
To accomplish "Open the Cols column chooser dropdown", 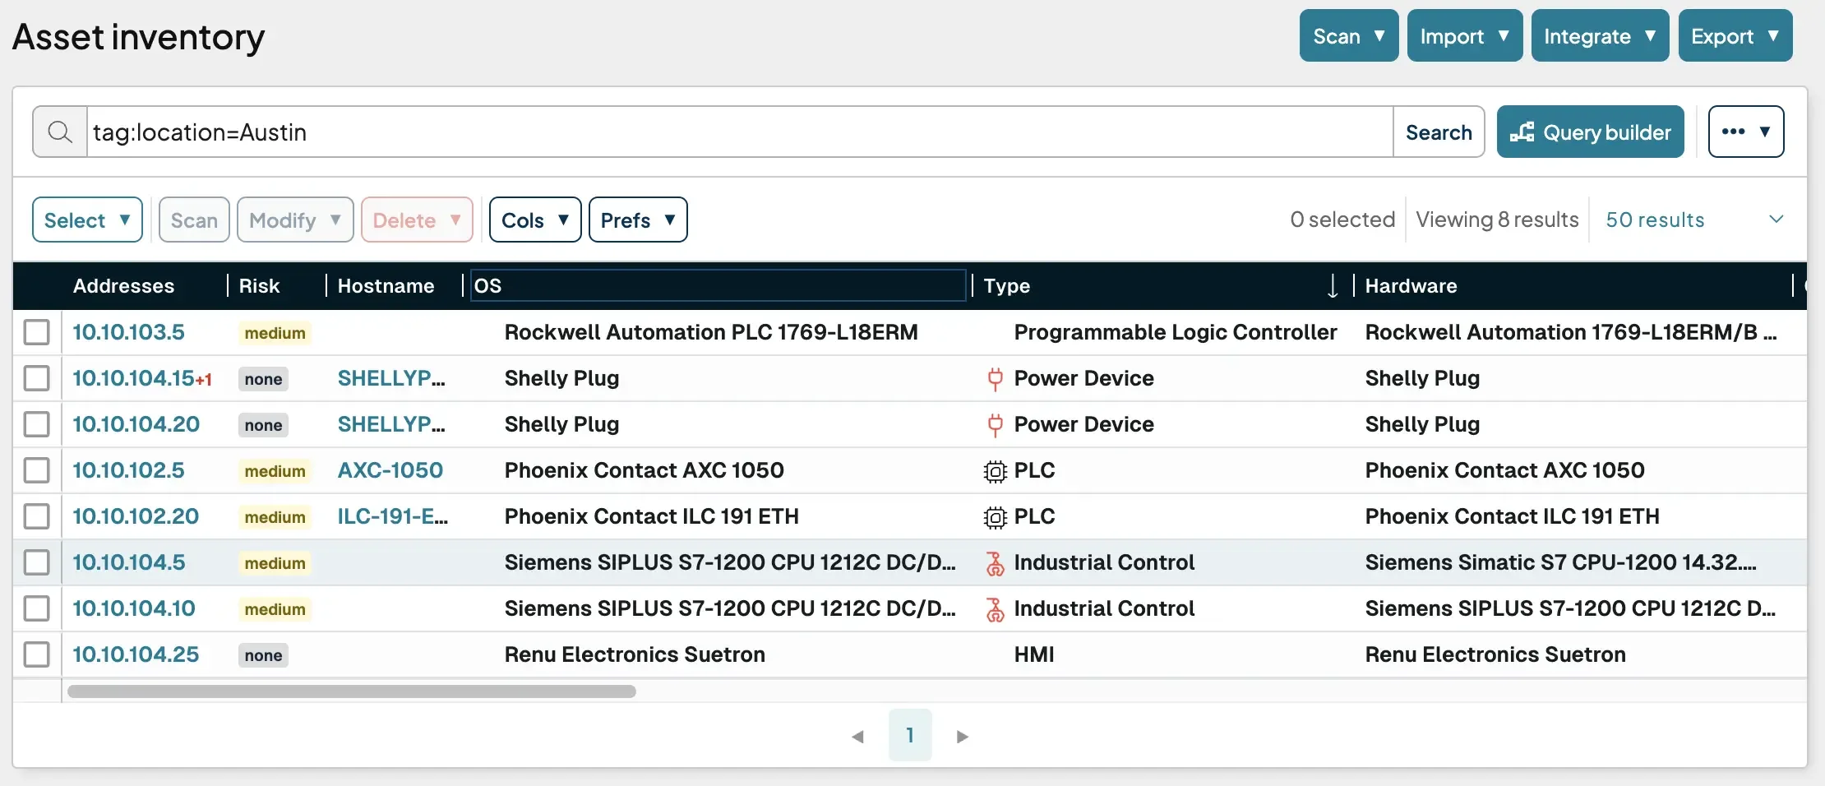I will tap(535, 220).
